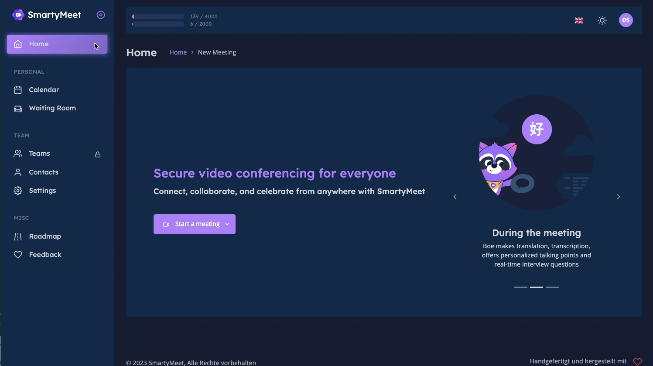The image size is (653, 366).
Task: Open language selector UK flag icon
Action: tap(579, 21)
